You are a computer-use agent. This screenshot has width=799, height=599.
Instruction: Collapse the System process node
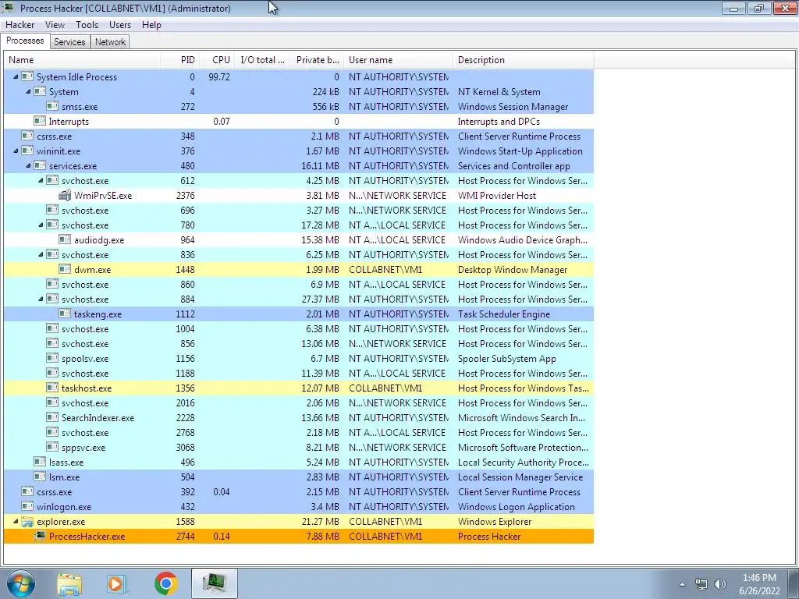coord(28,92)
